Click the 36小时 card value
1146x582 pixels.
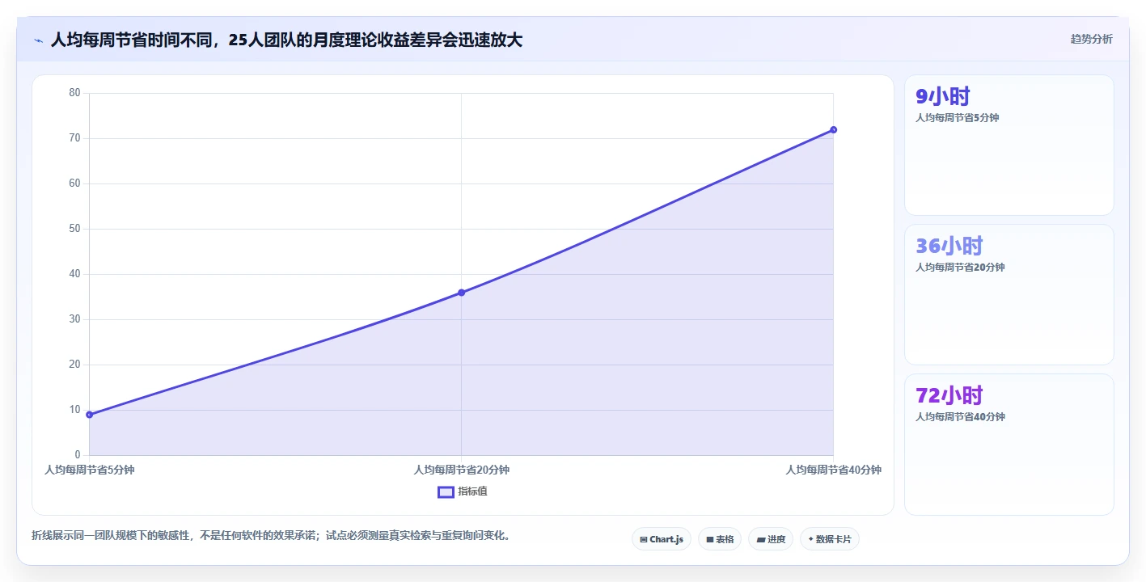pyautogui.click(x=949, y=246)
